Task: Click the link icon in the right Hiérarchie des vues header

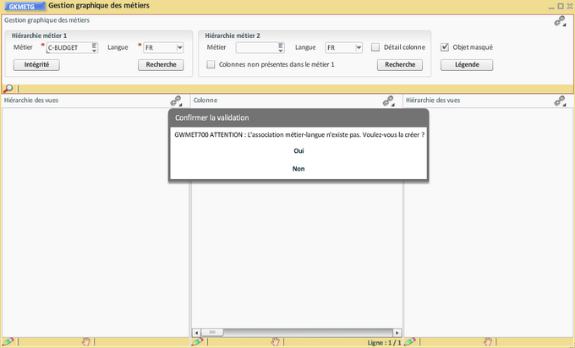Action: 560,101
